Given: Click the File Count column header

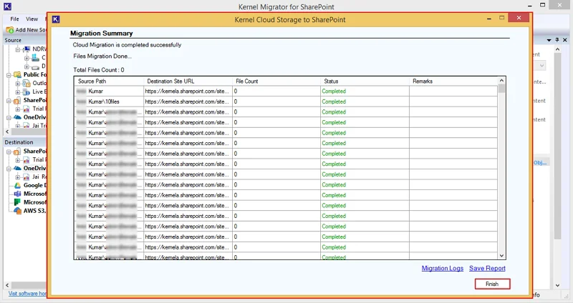Looking at the screenshot, I should (x=276, y=81).
